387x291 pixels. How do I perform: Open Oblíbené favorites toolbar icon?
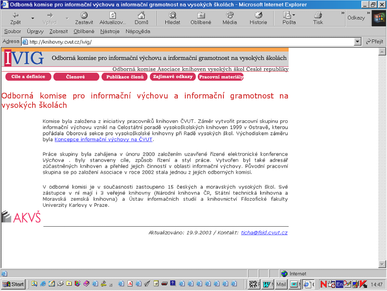click(201, 15)
